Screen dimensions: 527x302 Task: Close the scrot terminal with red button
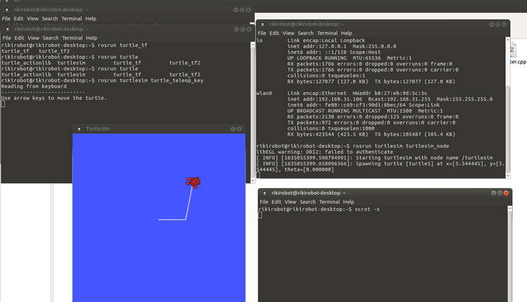point(506,193)
